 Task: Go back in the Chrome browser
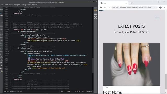[x=101, y=8]
